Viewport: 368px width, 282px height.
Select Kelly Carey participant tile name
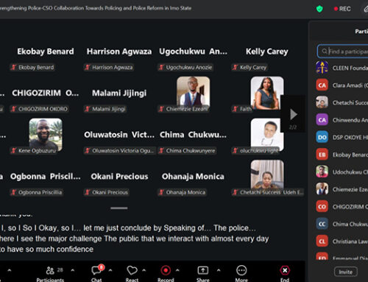[267, 52]
